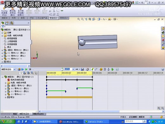Switch to the 管筒设计 ribbon tab
This screenshot has height=124, width=165.
[64, 18]
